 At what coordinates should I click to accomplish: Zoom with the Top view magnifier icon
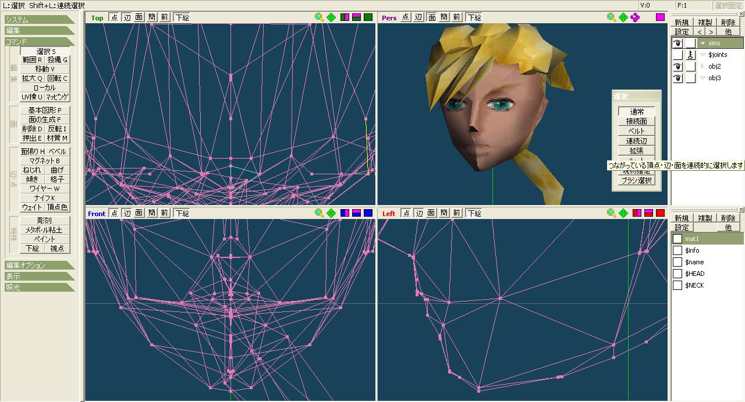(319, 17)
